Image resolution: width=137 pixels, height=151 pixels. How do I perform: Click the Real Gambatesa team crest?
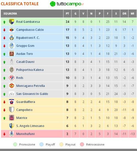pos(12,21)
